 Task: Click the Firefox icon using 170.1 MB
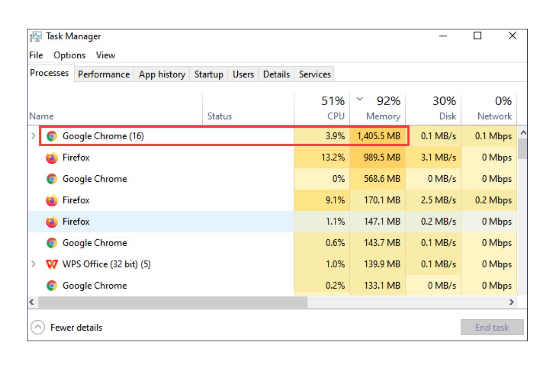[x=52, y=200]
